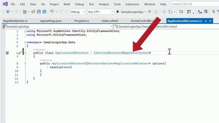Image resolution: width=219 pixels, height=123 pixels.
Task: Open the Test menu
Action: [x=91, y=4]
